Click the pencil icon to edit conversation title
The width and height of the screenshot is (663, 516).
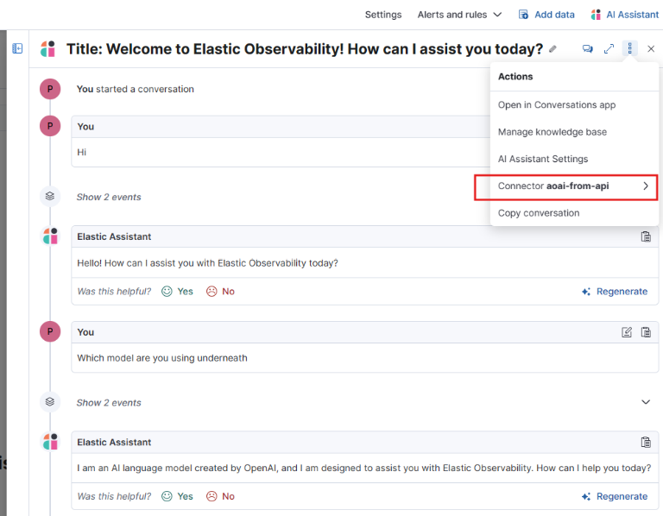[553, 49]
